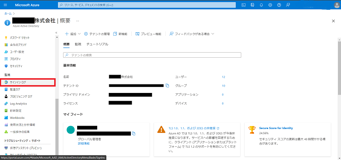Launch Cloud Shell from top bar
This screenshot has height=160, width=341.
244,5
